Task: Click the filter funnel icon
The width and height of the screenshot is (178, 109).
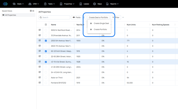Action: coord(113,17)
